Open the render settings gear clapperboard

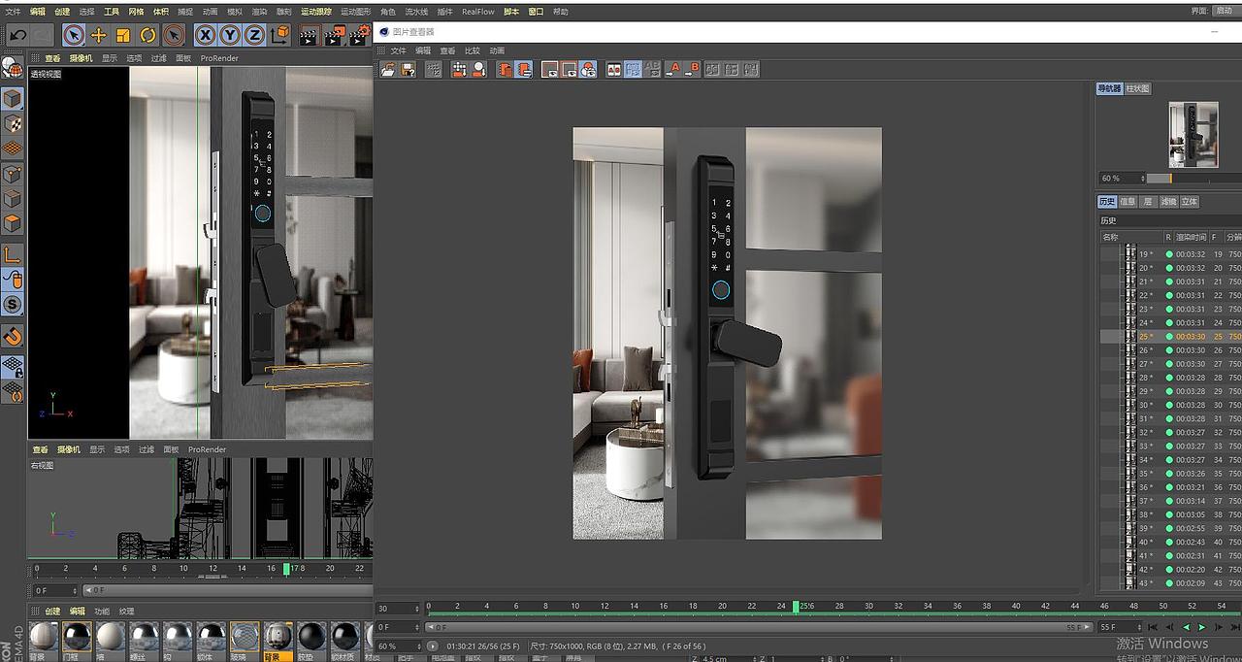[x=360, y=36]
